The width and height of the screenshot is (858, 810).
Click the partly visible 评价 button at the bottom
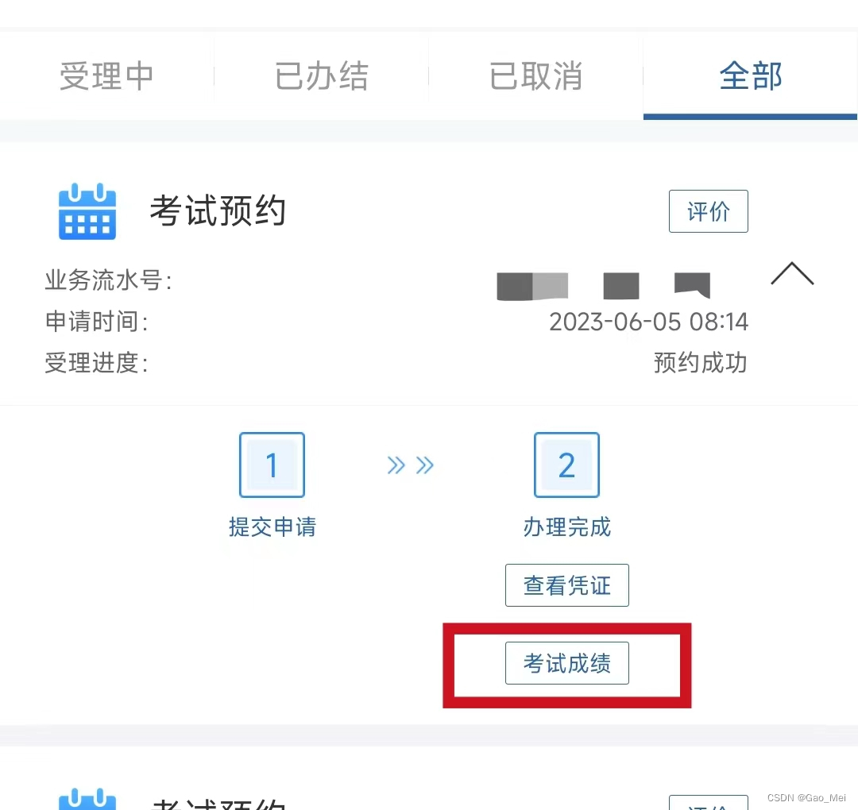click(708, 802)
